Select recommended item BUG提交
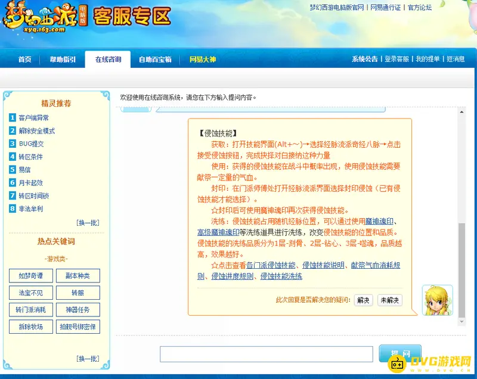477x379 pixels. (32, 144)
